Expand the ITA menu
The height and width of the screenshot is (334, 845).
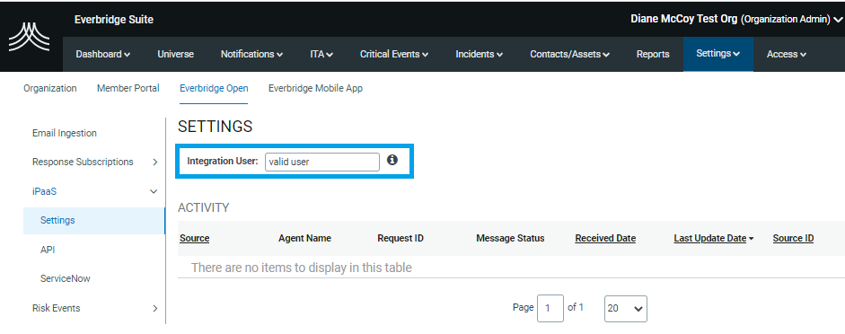[x=321, y=54]
